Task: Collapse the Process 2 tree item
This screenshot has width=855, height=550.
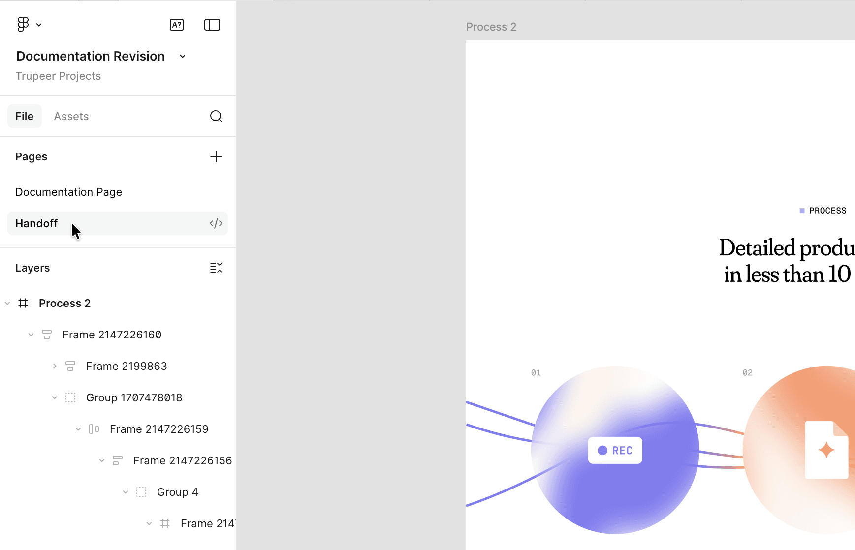Action: pyautogui.click(x=7, y=303)
